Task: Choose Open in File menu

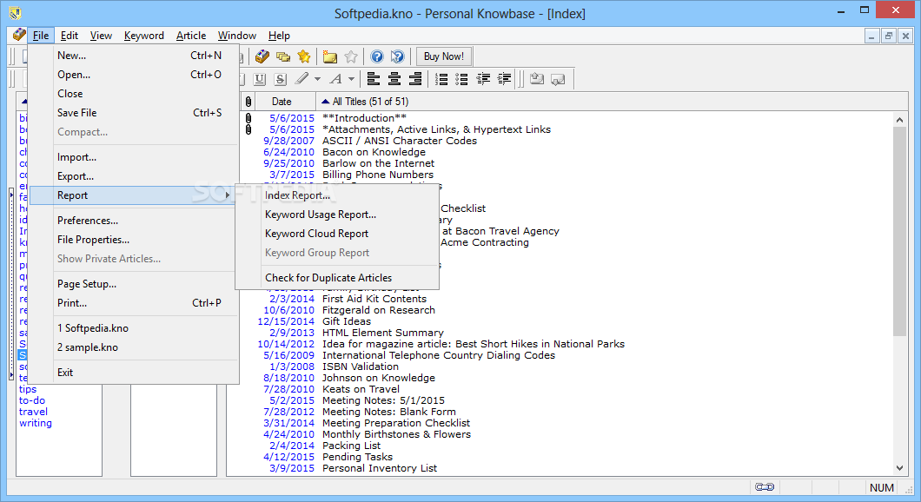Action: 133,75
